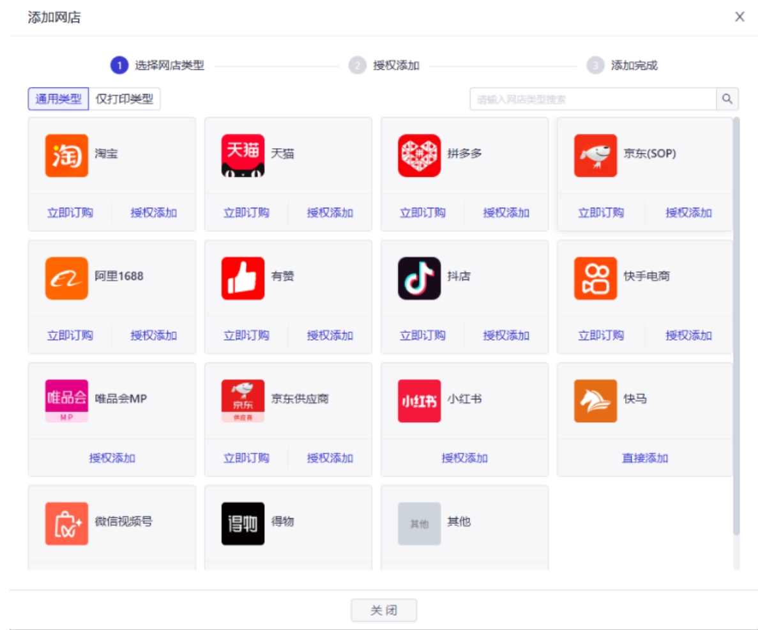This screenshot has width=758, height=630.
Task: Click the 得物 label text
Action: click(x=283, y=521)
